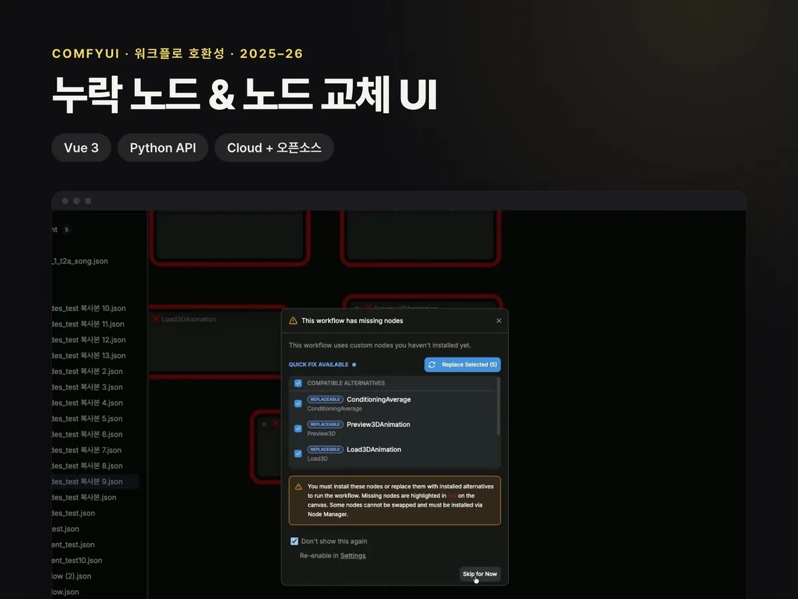Click the Skip for Now button
Screen dimensions: 798x599
tap(480, 574)
